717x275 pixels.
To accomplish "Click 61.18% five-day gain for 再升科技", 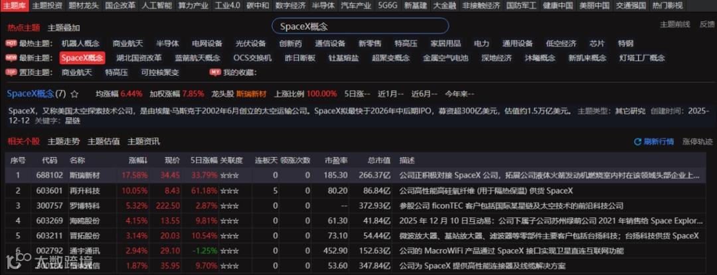I will pyautogui.click(x=204, y=191).
